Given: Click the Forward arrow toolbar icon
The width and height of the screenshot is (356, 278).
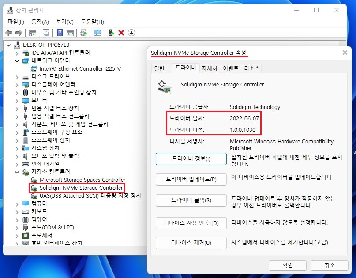Looking at the screenshot, I should 19,33.
